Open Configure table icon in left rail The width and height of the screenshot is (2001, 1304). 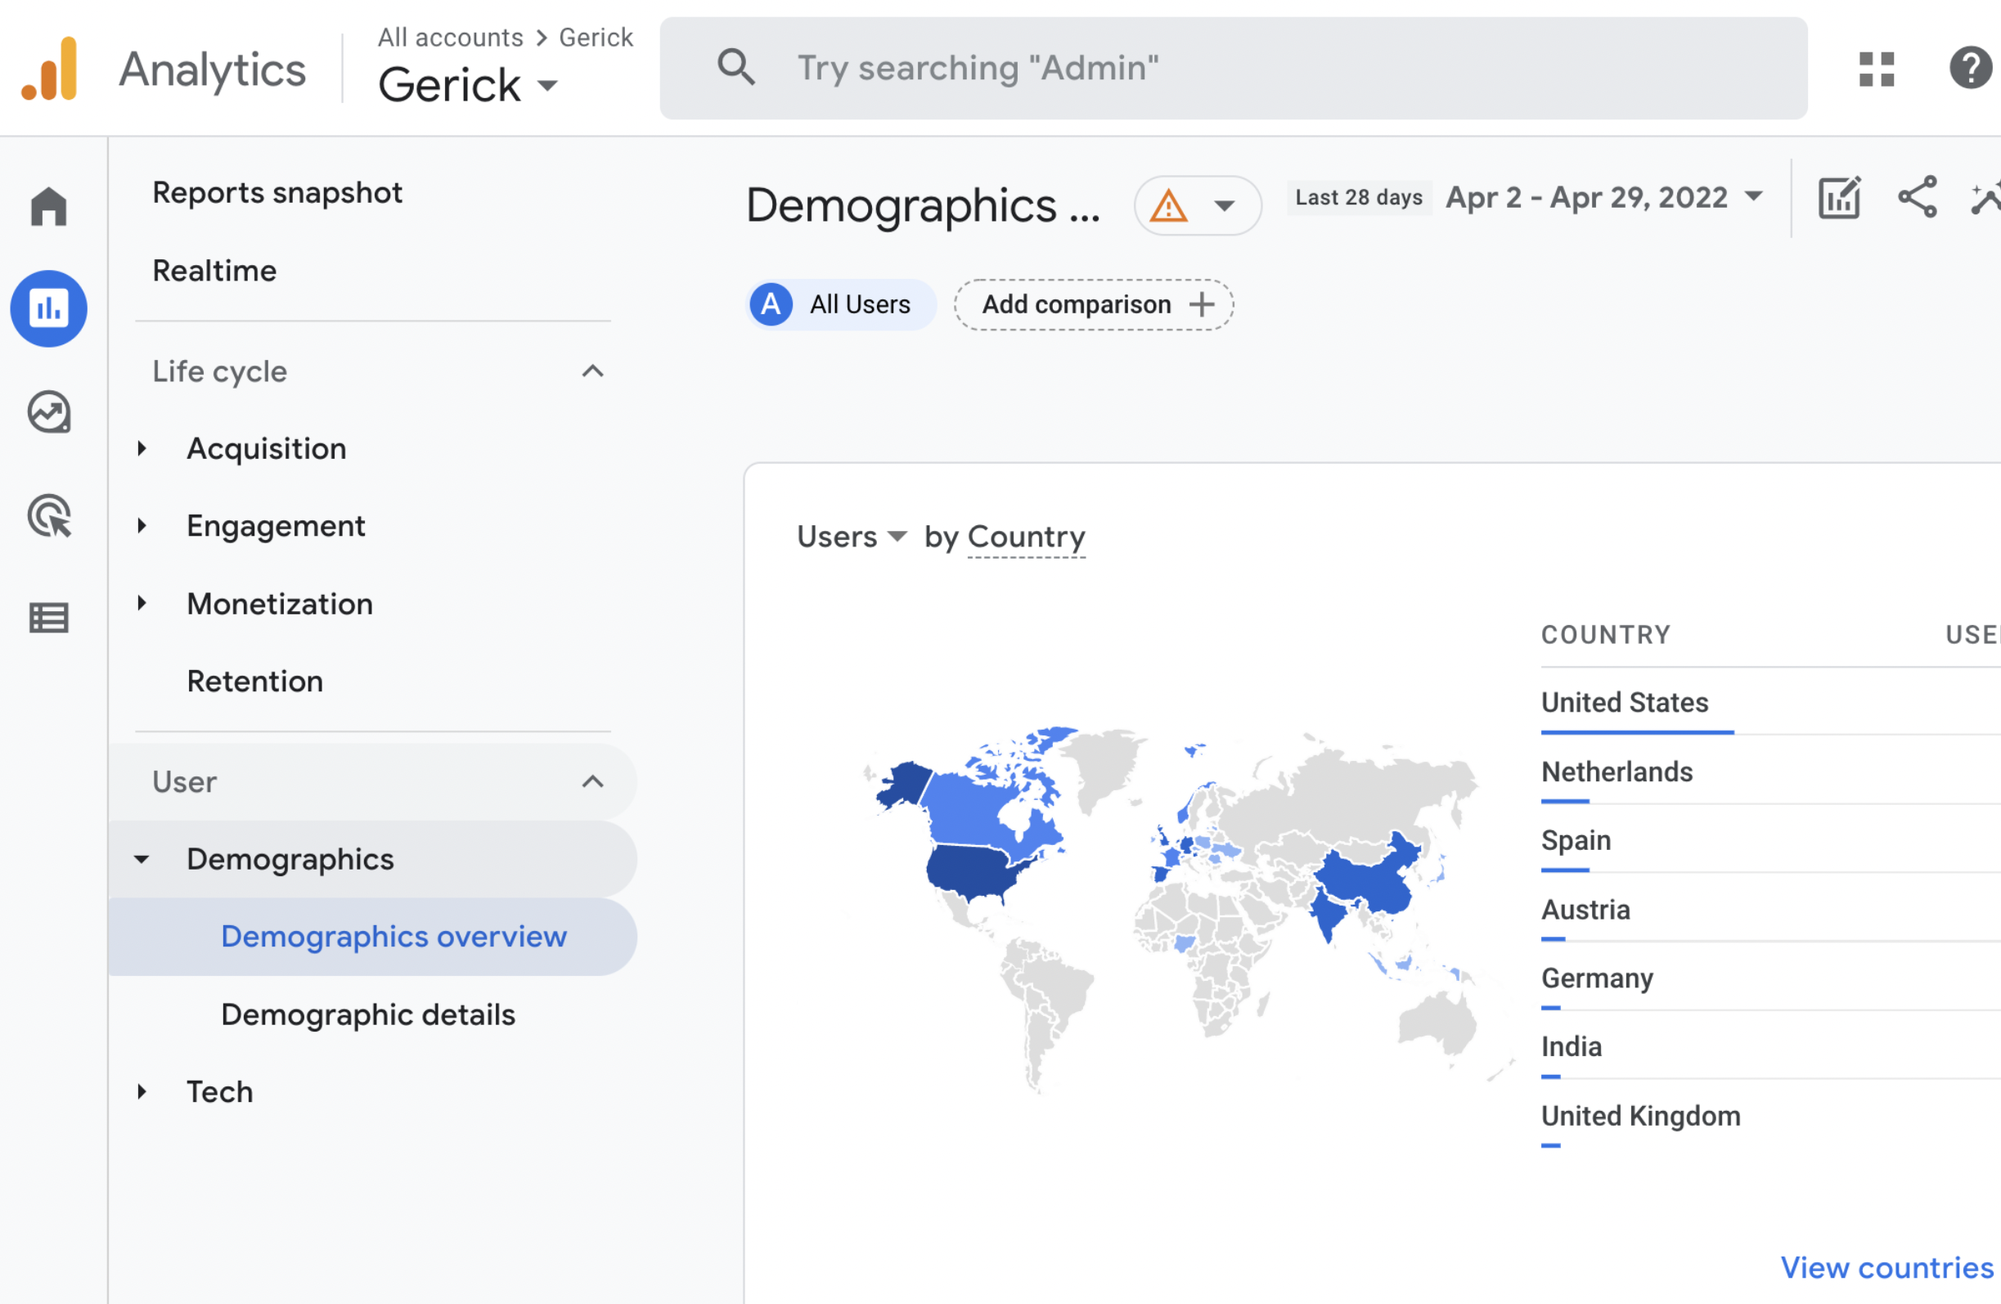click(48, 618)
